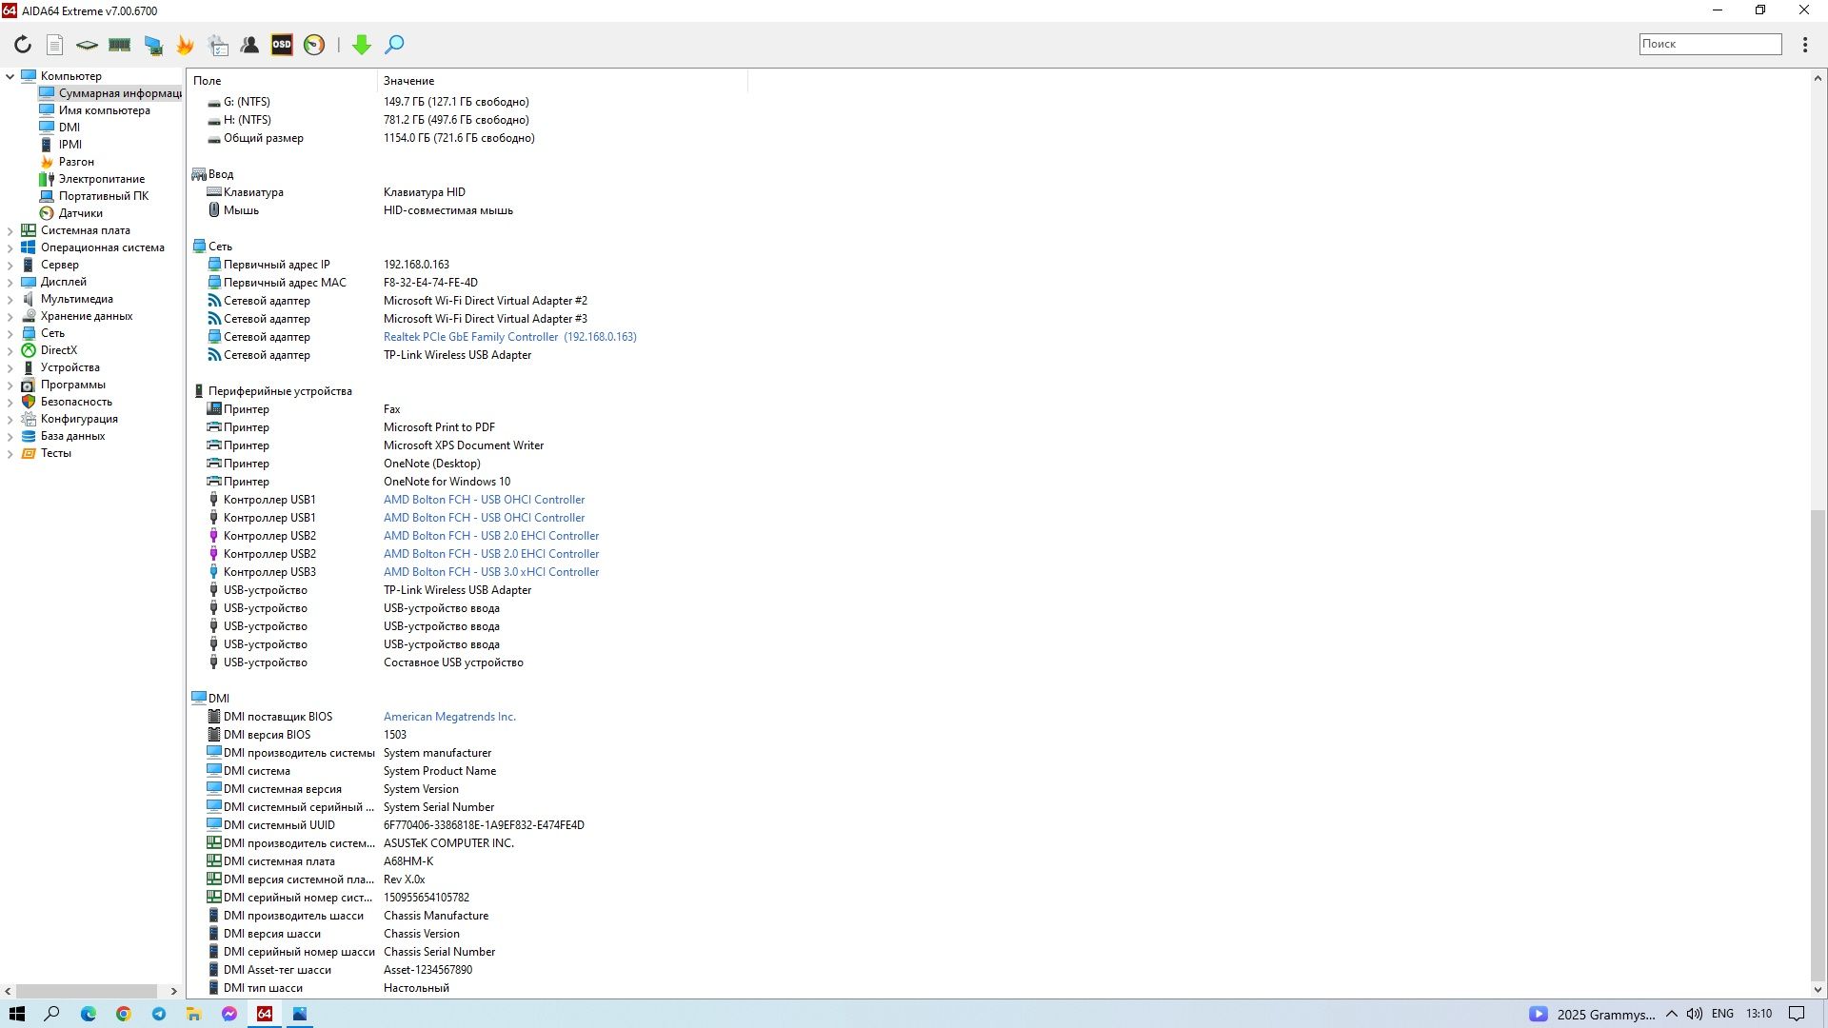Open the OSD panel icon

click(282, 45)
